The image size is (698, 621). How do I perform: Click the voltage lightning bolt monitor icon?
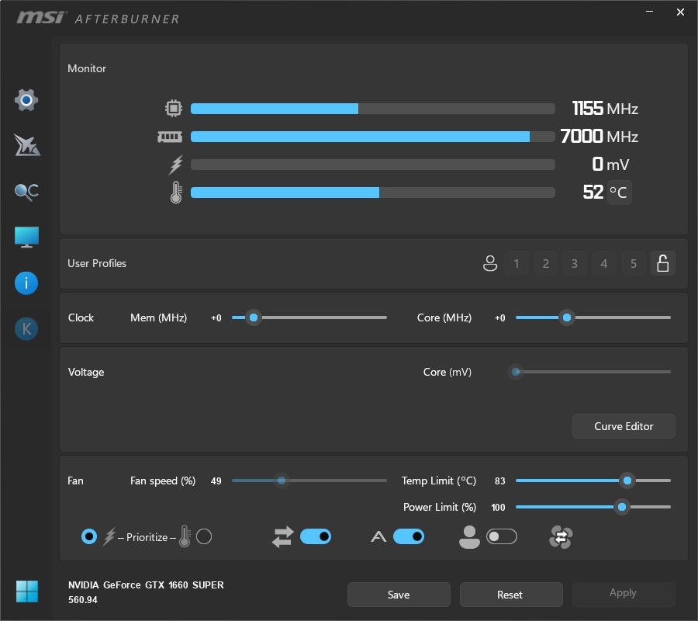tap(176, 165)
